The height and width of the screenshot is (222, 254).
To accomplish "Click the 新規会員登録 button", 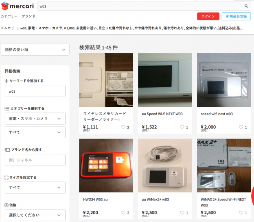I will coord(236,16).
